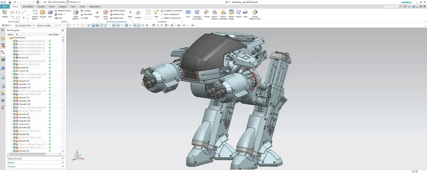427x173 pixels.
Task: Switch to the Application tab
Action: [x=95, y=6]
